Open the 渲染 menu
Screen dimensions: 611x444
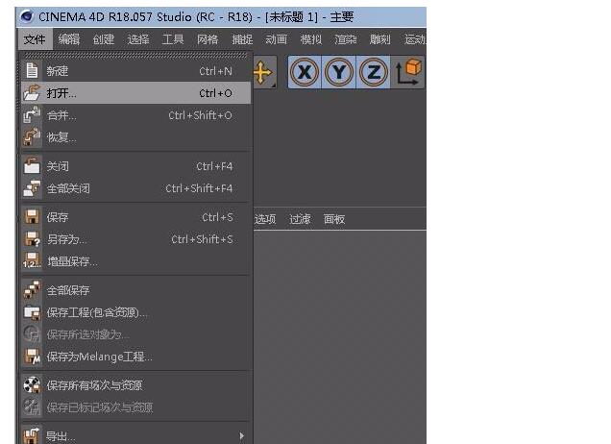[x=346, y=39]
